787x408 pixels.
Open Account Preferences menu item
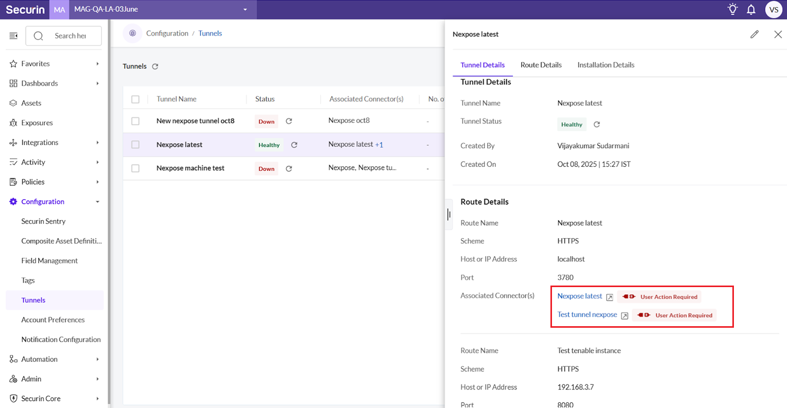[x=53, y=320]
